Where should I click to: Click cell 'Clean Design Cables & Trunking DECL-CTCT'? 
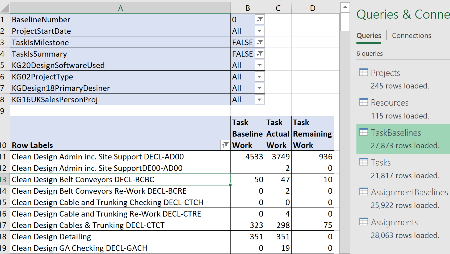120,225
